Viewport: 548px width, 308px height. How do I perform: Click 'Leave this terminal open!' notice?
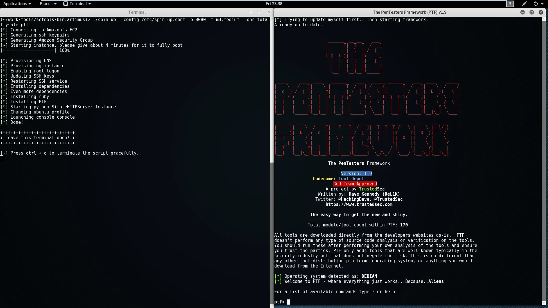[x=37, y=138]
